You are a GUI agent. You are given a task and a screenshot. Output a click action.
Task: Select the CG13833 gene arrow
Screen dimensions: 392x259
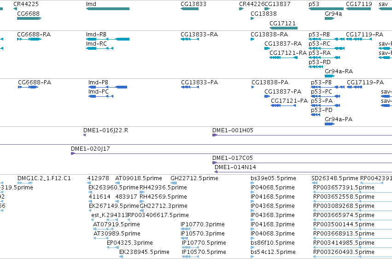[189, 9]
